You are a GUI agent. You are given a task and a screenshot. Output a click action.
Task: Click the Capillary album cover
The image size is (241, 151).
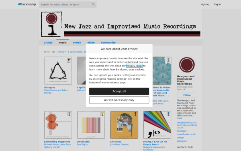82,70
